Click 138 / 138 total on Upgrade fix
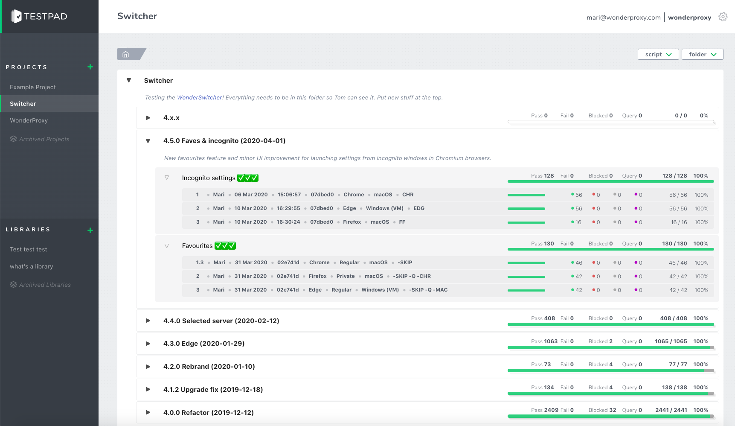The image size is (735, 426). (x=674, y=388)
